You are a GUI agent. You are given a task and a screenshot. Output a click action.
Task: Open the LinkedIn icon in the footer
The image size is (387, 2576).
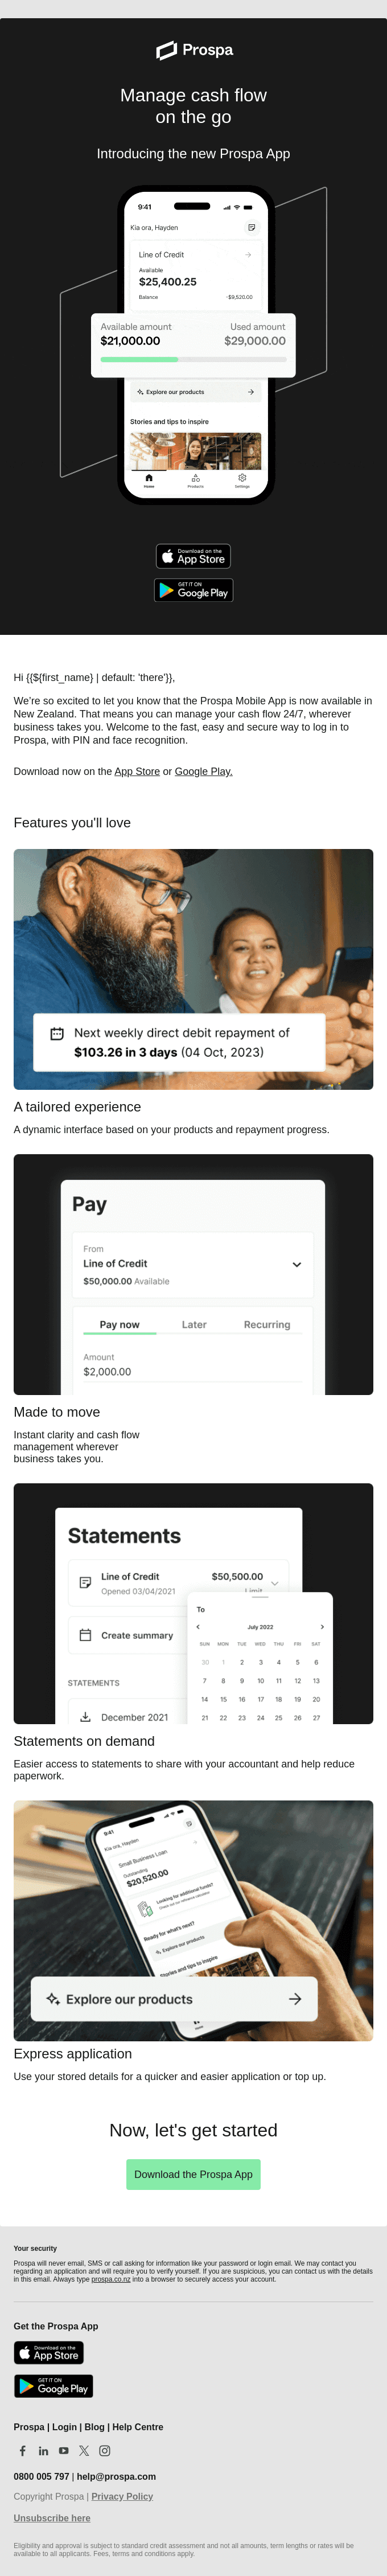(43, 2450)
